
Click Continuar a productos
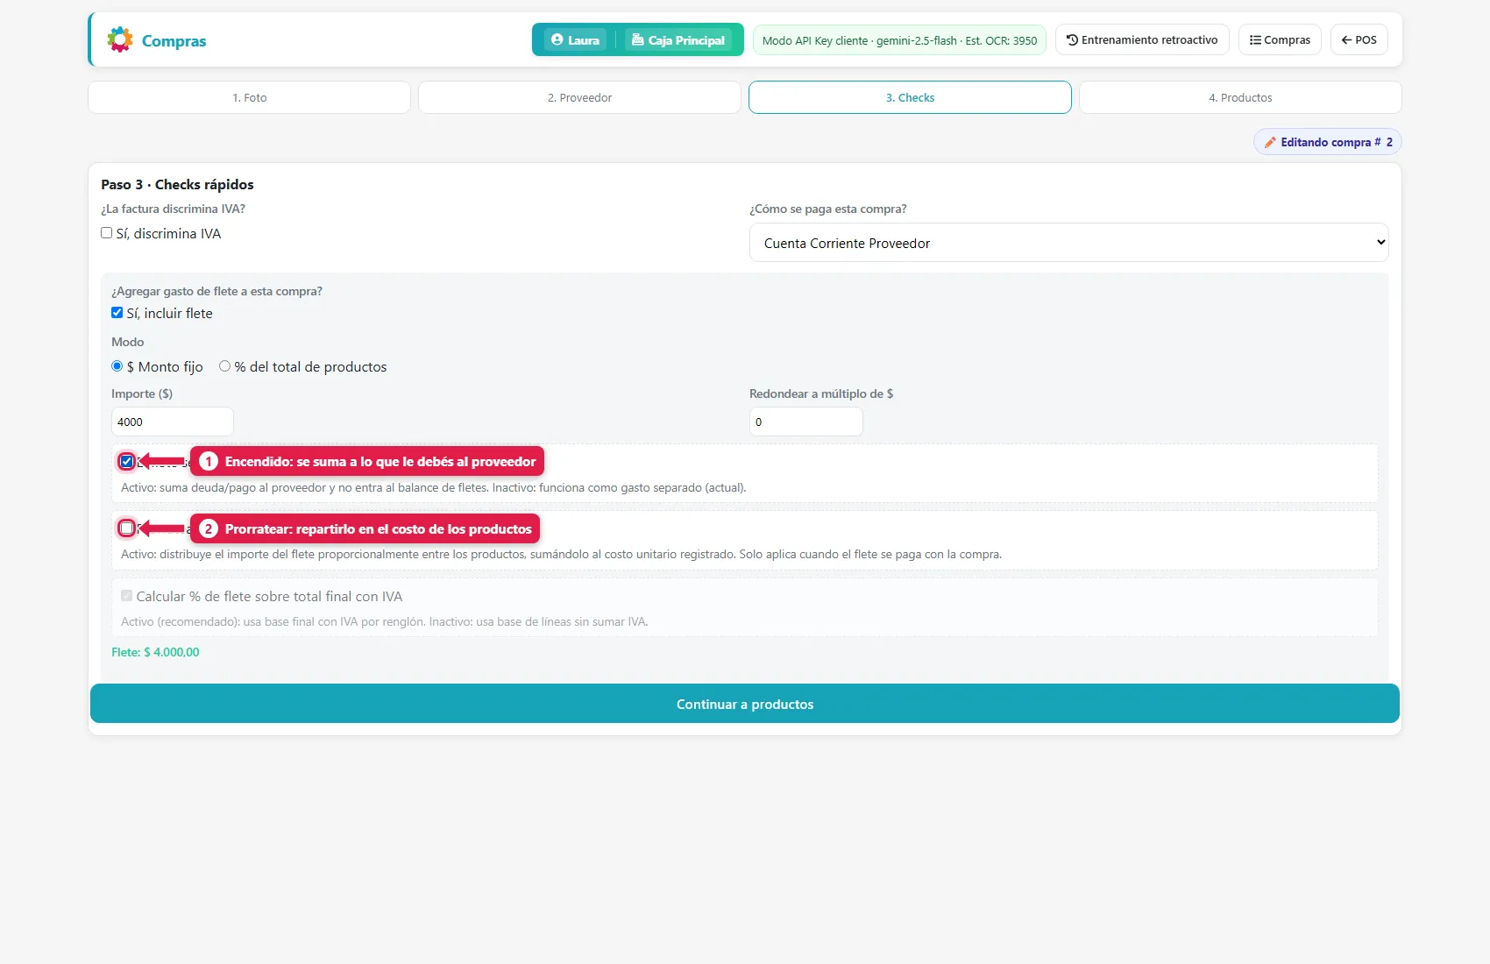[x=745, y=704]
